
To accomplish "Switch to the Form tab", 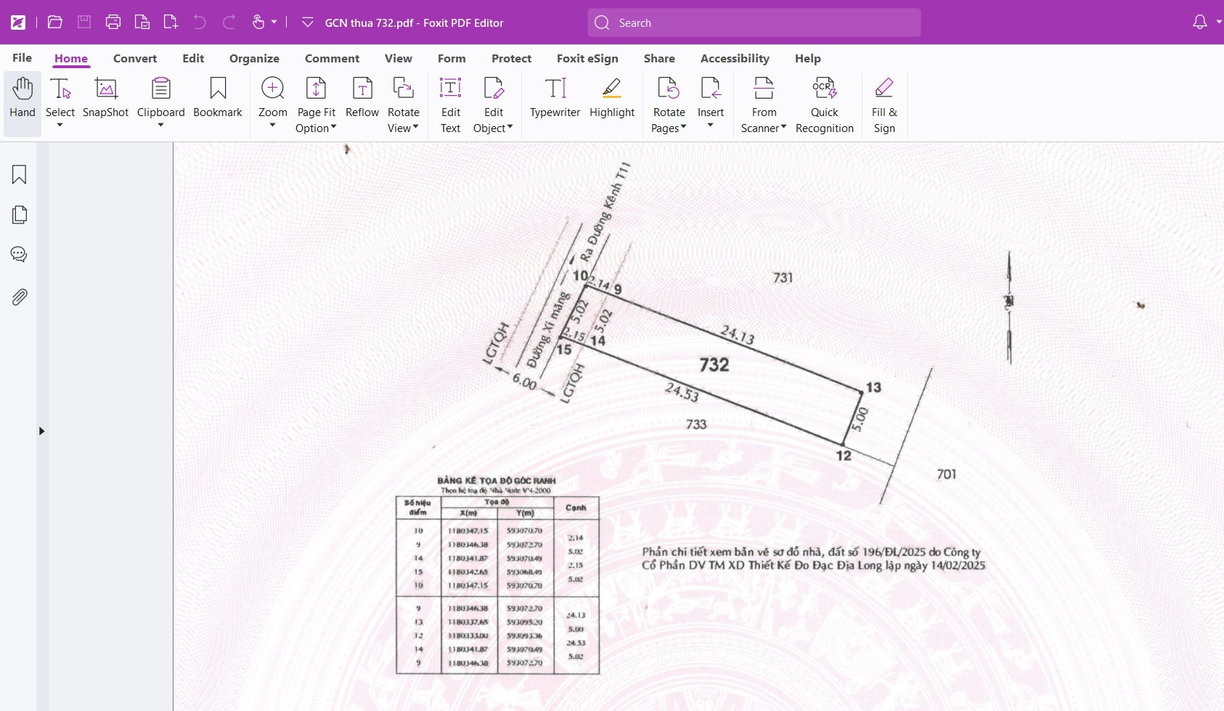I will tap(452, 58).
